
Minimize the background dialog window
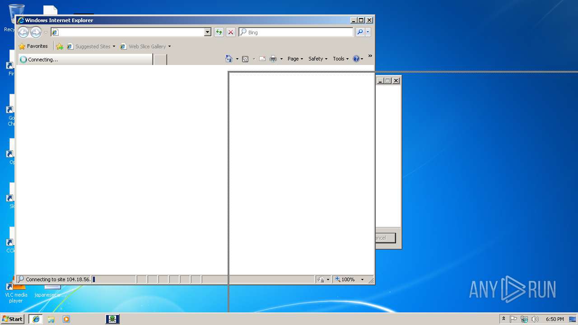click(380, 80)
